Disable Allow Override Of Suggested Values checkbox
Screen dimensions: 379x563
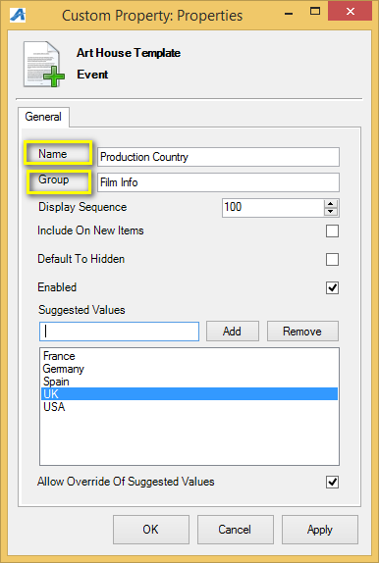(332, 482)
